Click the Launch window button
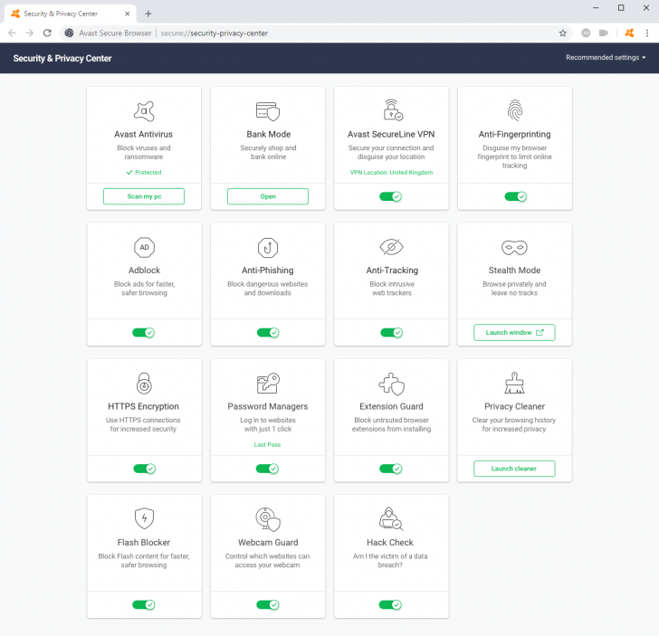The width and height of the screenshot is (659, 636). (514, 332)
